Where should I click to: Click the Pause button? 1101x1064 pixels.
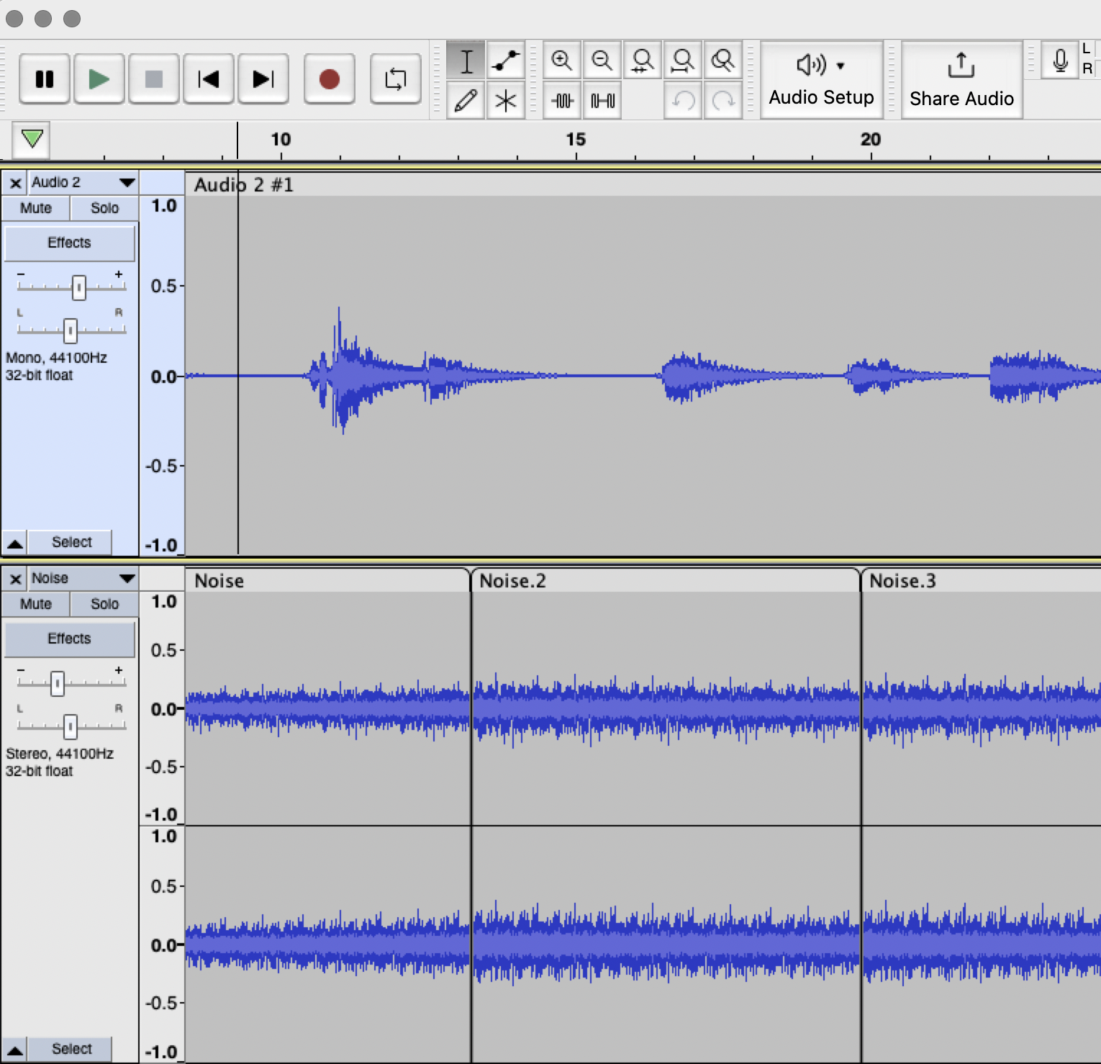click(x=45, y=79)
